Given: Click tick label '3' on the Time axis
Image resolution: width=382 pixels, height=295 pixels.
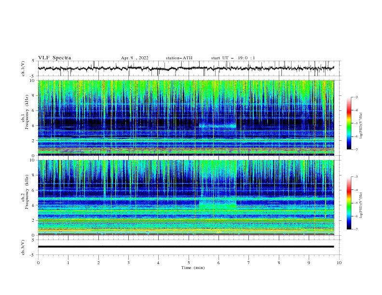Looking at the screenshot, I should click(x=128, y=263).
